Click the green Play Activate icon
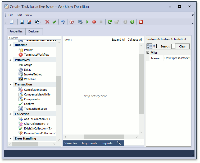Viewport: 200px width, 163px height. pyautogui.click(x=87, y=22)
